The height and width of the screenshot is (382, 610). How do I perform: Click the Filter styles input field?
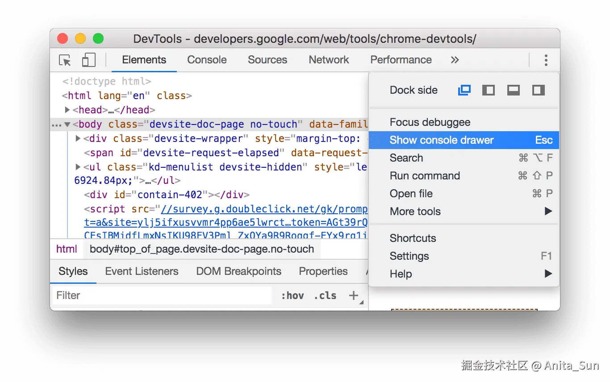pyautogui.click(x=161, y=295)
